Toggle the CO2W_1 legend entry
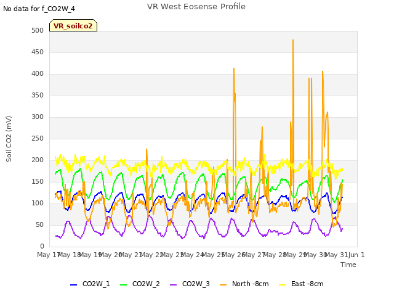Viewport: 394px width, 296px height. tap(90, 284)
